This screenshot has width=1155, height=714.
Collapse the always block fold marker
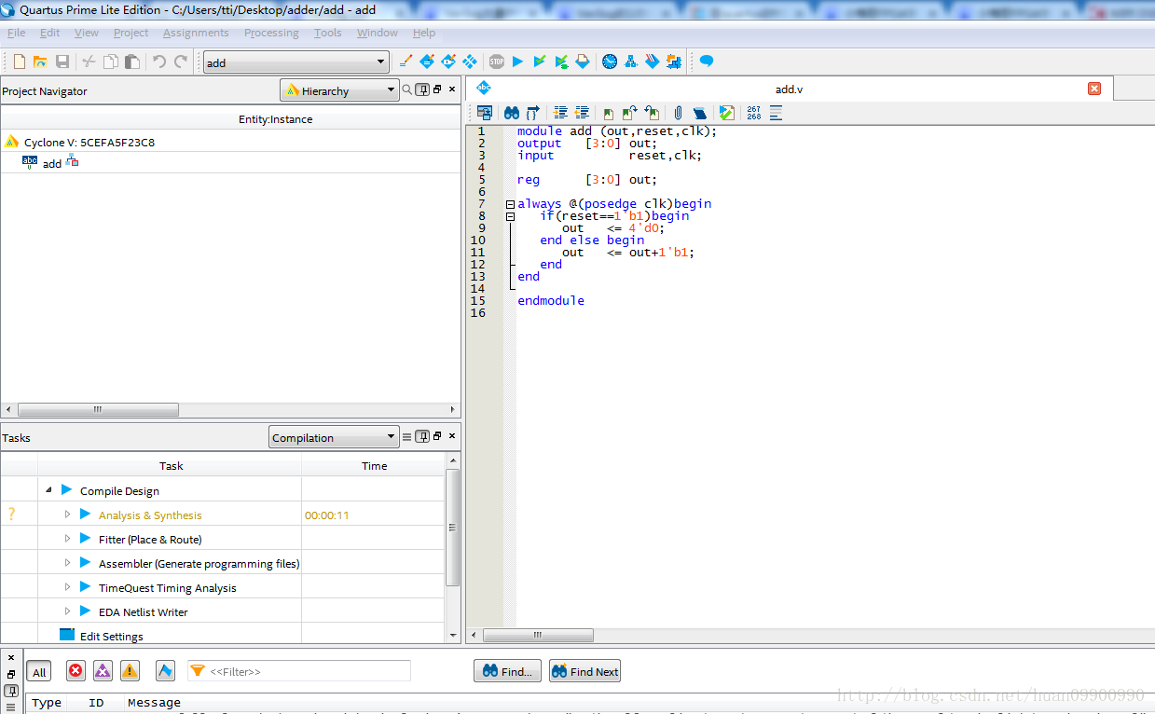point(510,203)
